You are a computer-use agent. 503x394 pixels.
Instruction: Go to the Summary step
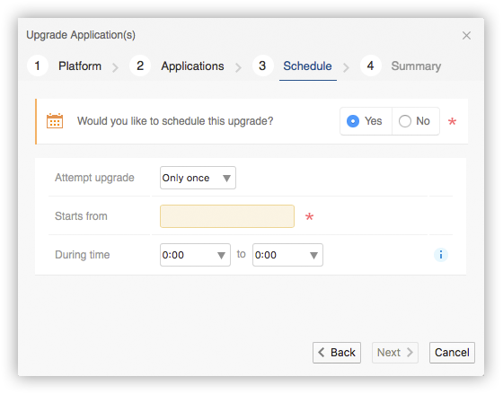point(416,66)
